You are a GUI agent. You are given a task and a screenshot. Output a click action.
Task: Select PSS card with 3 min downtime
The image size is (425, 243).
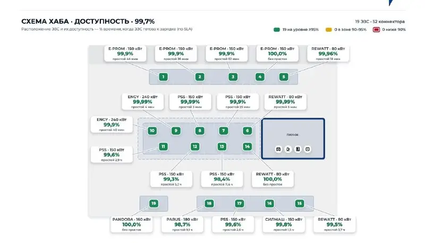[190, 102]
